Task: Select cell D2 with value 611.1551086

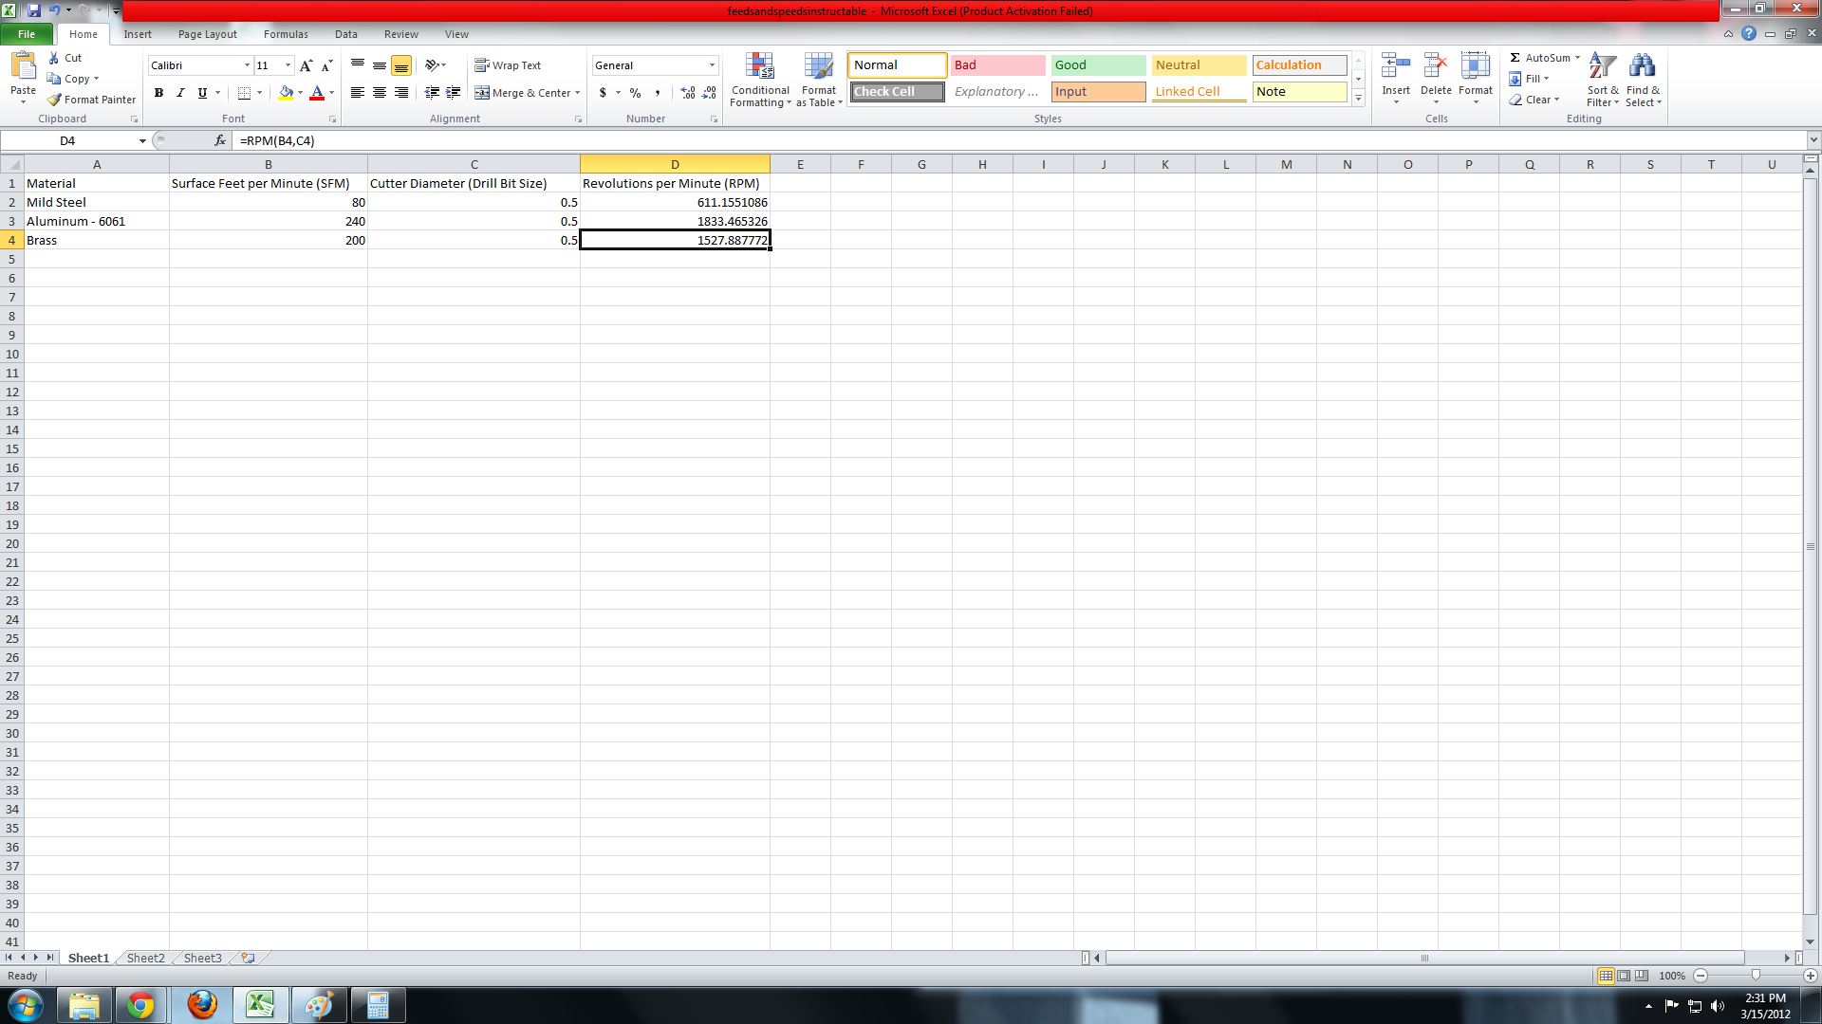Action: coord(675,202)
